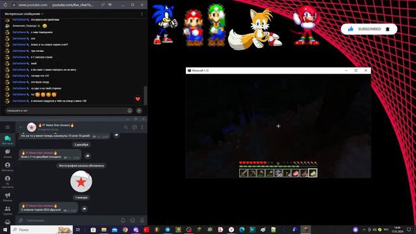The height and width of the screenshot is (234, 416).
Task: Open the live chat three-dot options menu
Action: [142, 14]
